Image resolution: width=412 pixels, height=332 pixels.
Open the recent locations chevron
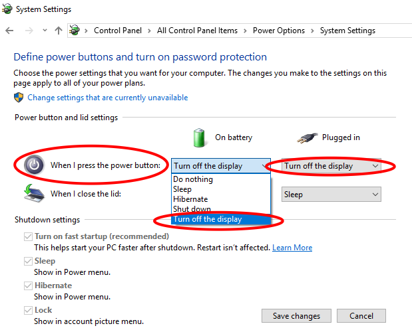point(45,31)
